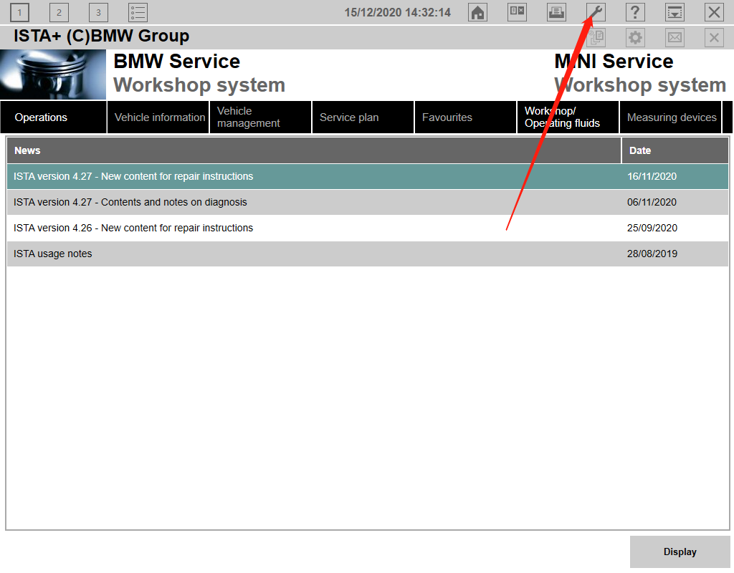Click the Display button

pos(680,552)
